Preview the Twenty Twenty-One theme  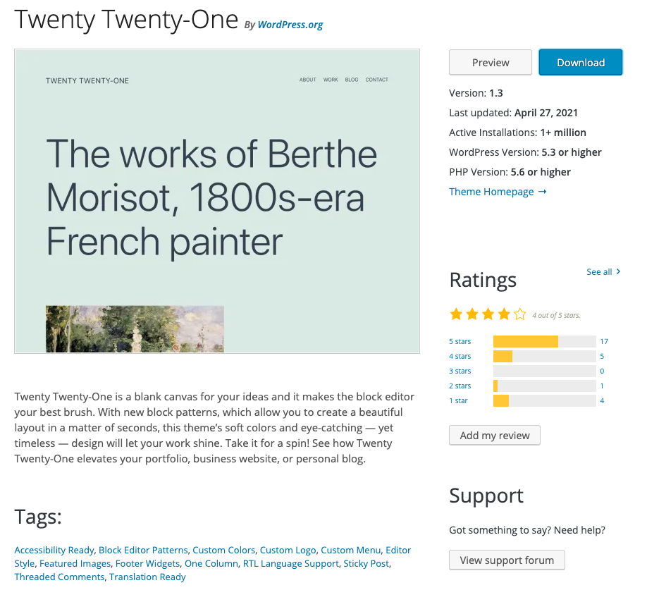click(490, 62)
